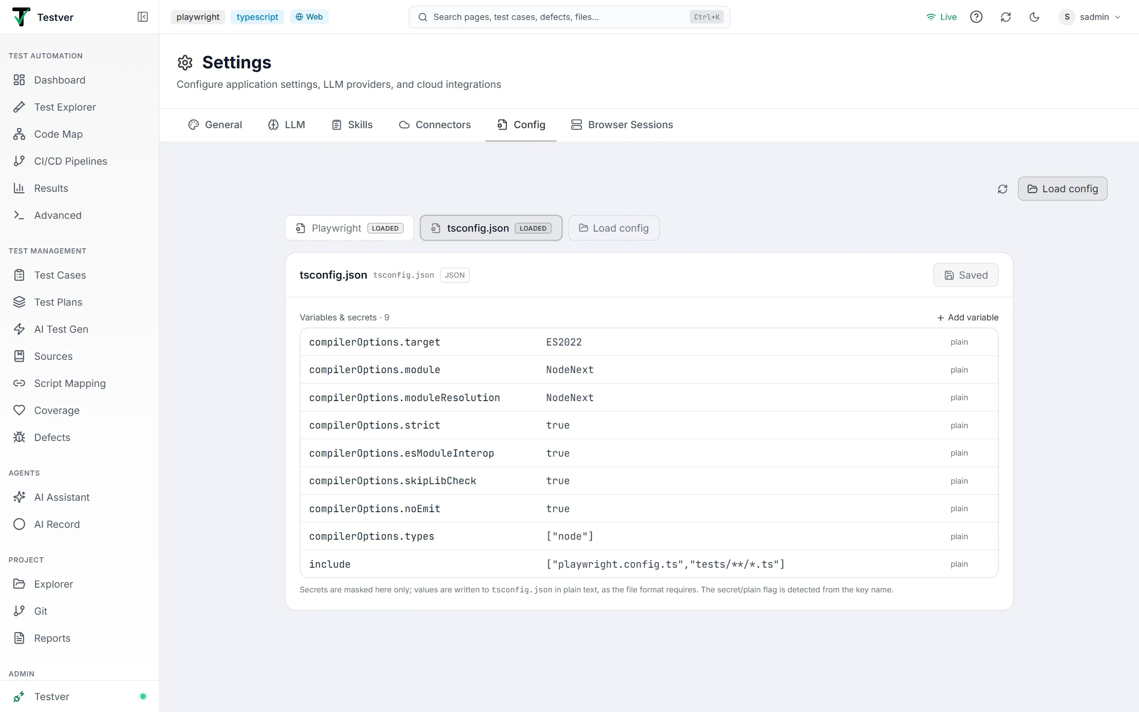Viewport: 1139px width, 712px height.
Task: Click the compilerOptions.target ES2022 value
Action: 564,342
